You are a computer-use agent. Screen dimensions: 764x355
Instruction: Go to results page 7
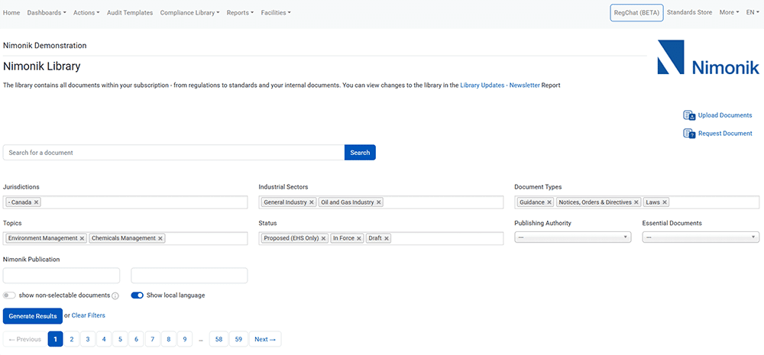(x=153, y=340)
